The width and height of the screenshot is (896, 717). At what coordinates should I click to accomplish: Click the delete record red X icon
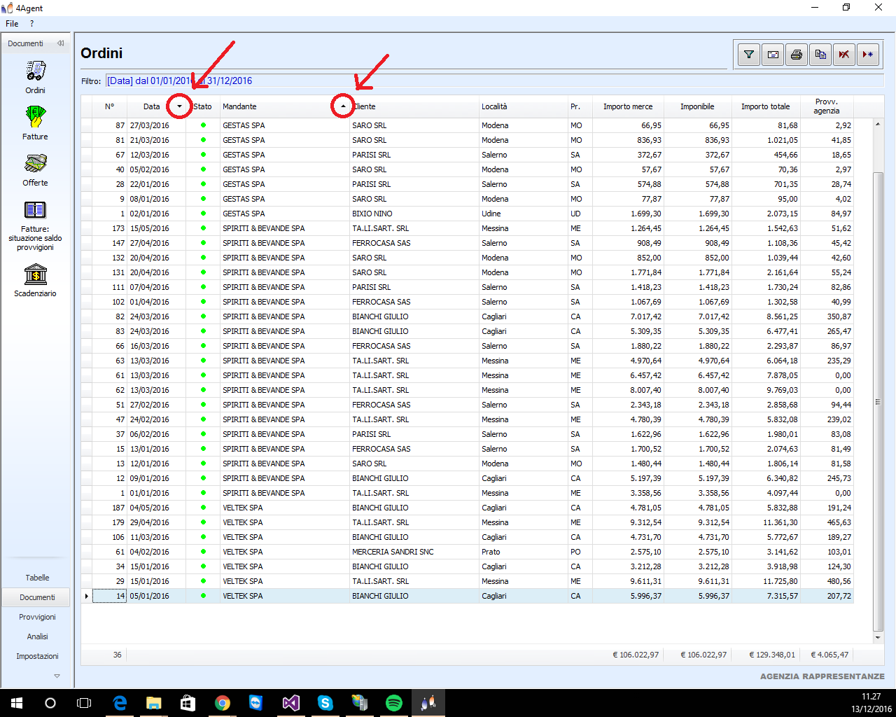click(x=844, y=55)
